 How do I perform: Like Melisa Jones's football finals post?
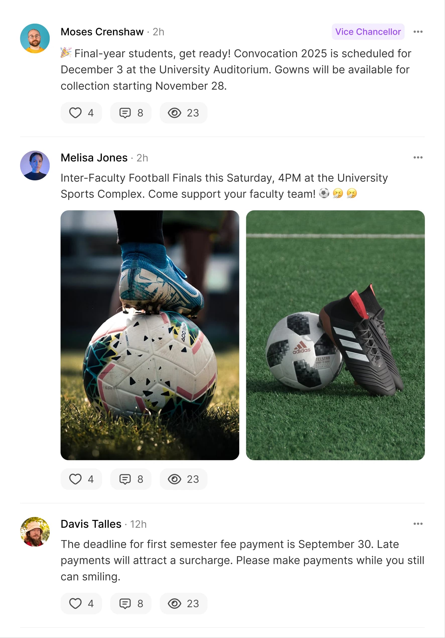point(81,478)
